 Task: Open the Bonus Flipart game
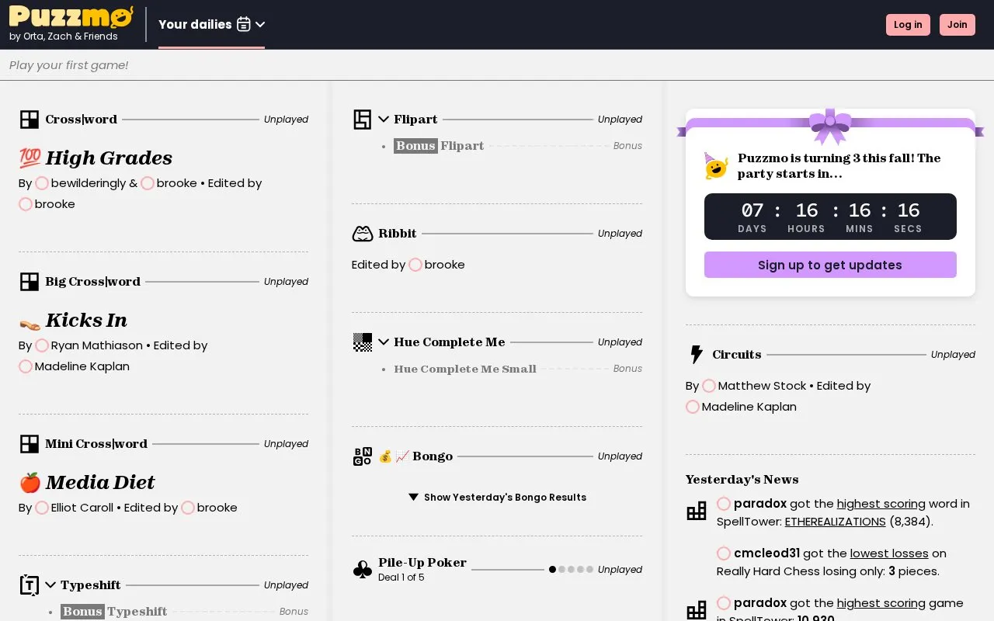(439, 146)
